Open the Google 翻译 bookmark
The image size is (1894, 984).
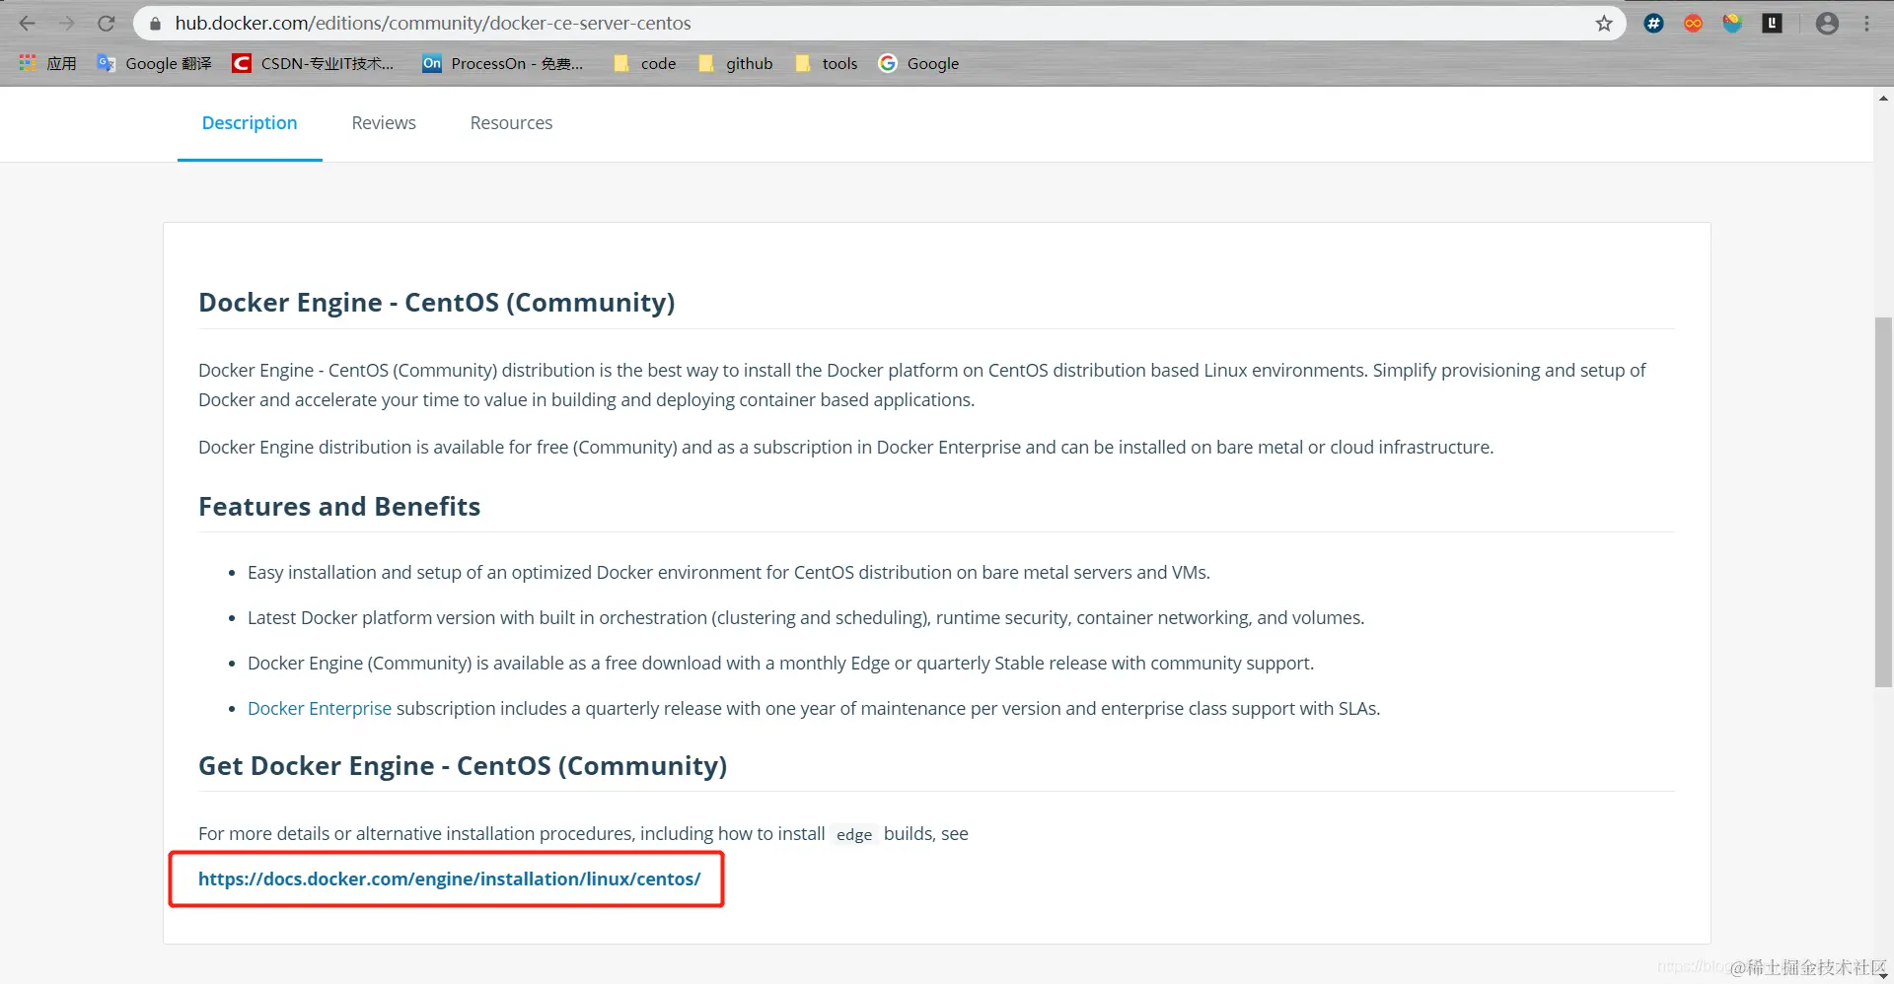tap(155, 63)
